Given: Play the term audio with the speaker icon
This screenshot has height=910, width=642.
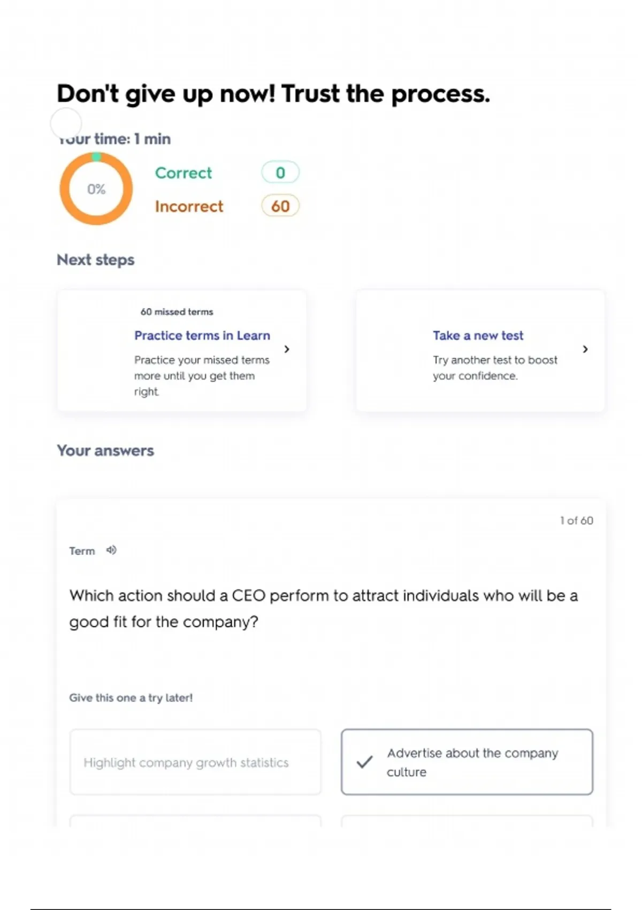Looking at the screenshot, I should (x=111, y=550).
